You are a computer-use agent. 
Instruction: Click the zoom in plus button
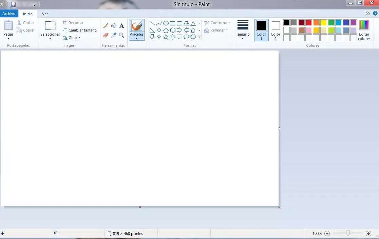[368, 234]
